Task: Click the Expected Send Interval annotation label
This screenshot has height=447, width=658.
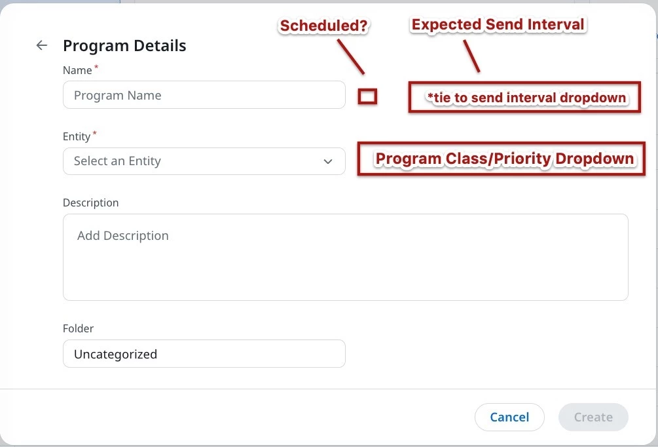Action: [x=498, y=24]
